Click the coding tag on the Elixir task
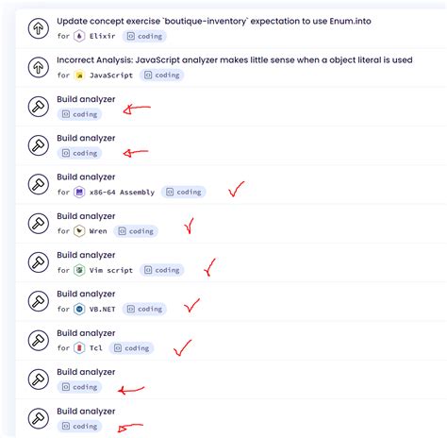 (144, 37)
